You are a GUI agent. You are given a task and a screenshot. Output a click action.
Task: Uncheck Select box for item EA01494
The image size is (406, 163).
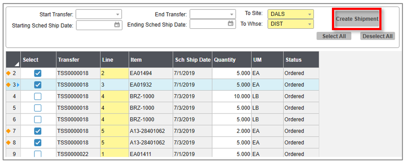pyautogui.click(x=38, y=74)
